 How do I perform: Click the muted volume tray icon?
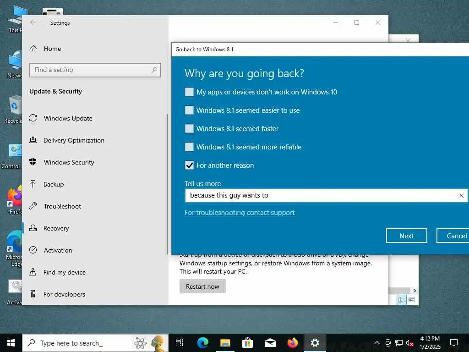tap(409, 343)
